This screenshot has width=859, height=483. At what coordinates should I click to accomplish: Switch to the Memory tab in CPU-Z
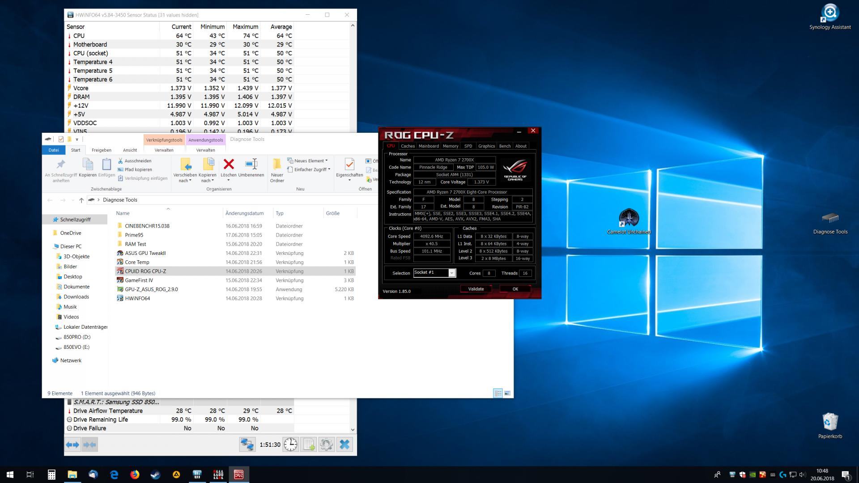pos(451,146)
